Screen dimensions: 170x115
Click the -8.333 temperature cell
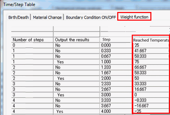(141, 100)
